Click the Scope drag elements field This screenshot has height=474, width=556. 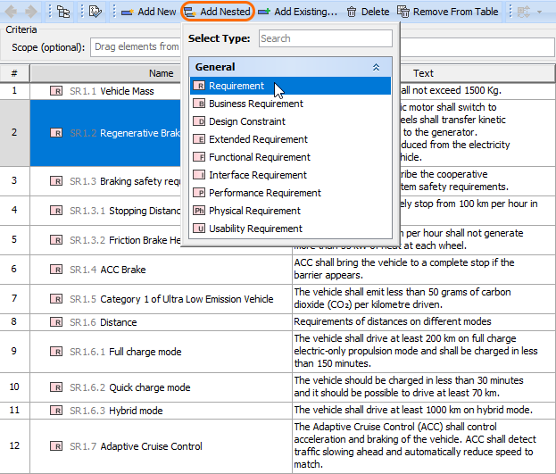click(x=135, y=46)
